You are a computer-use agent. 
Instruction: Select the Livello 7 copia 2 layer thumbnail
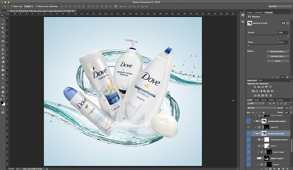tap(259, 158)
